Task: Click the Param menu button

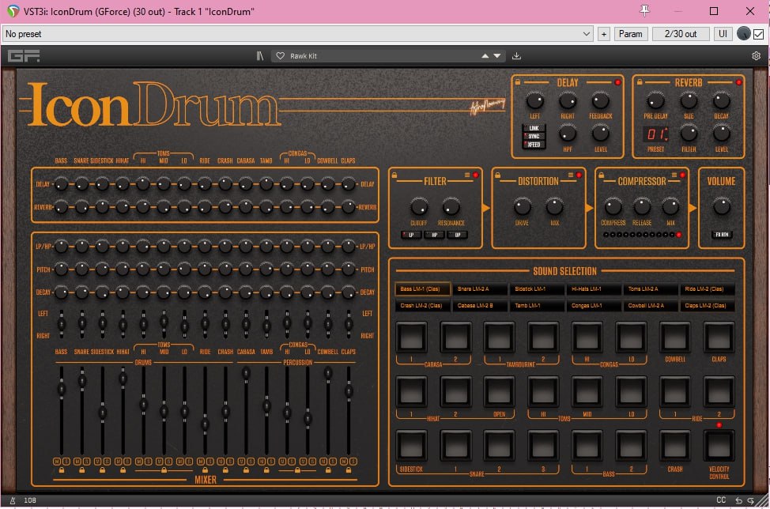Action: [630, 34]
